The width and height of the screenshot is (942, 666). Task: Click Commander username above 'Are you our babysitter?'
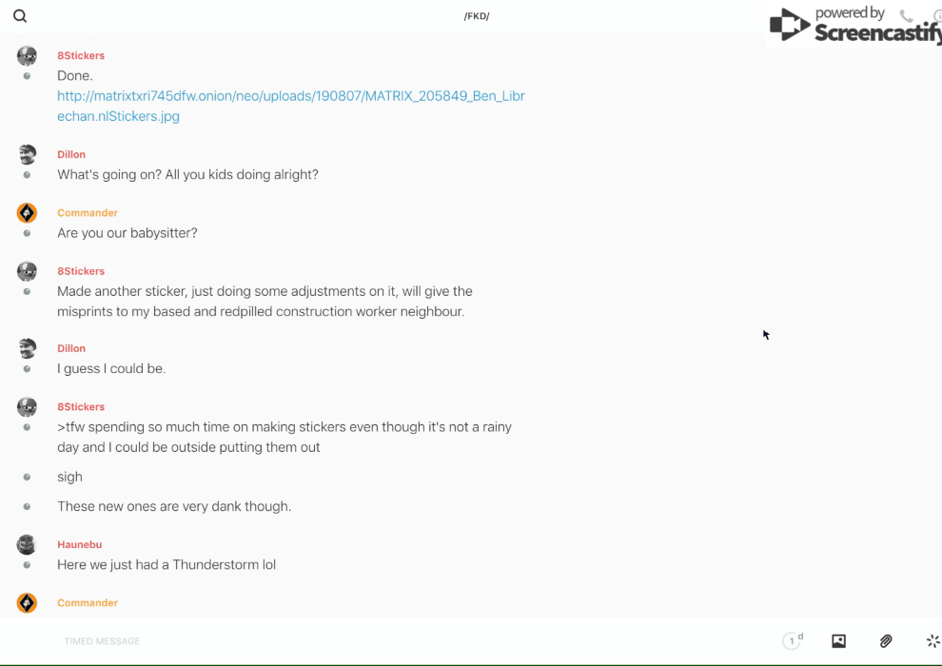(88, 213)
